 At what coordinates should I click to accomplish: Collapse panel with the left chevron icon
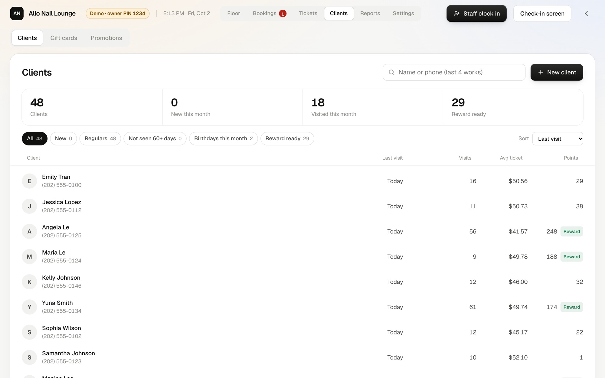[586, 13]
